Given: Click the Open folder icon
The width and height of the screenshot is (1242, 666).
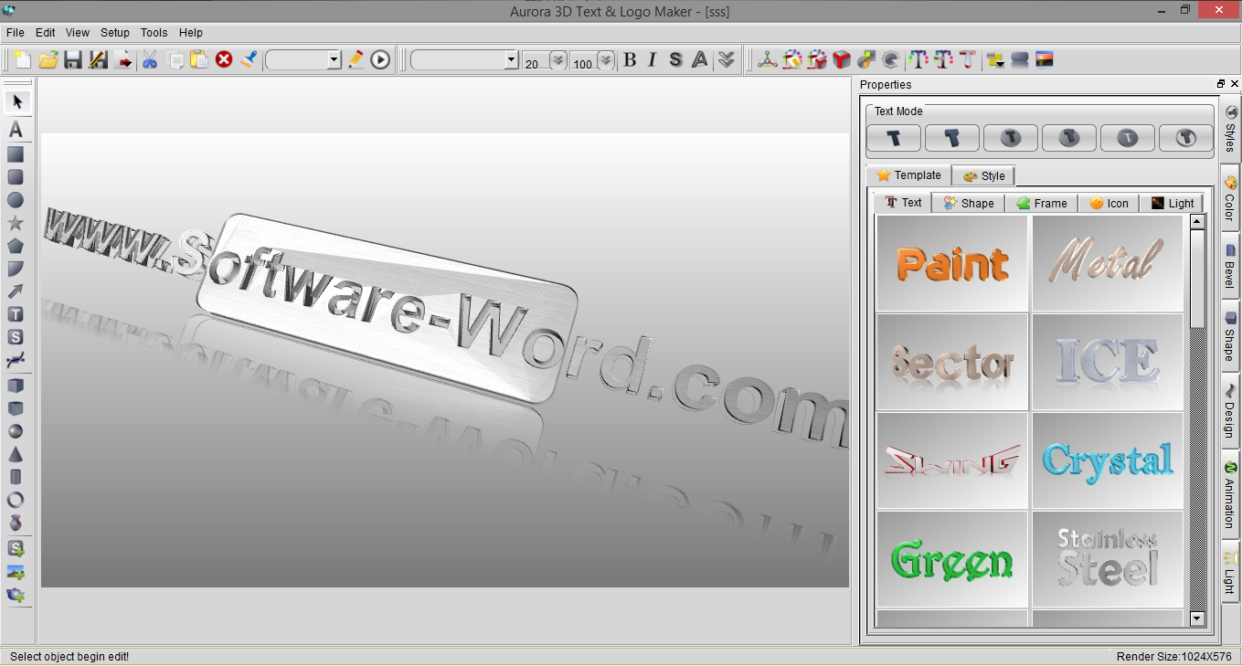Looking at the screenshot, I should click(x=48, y=60).
